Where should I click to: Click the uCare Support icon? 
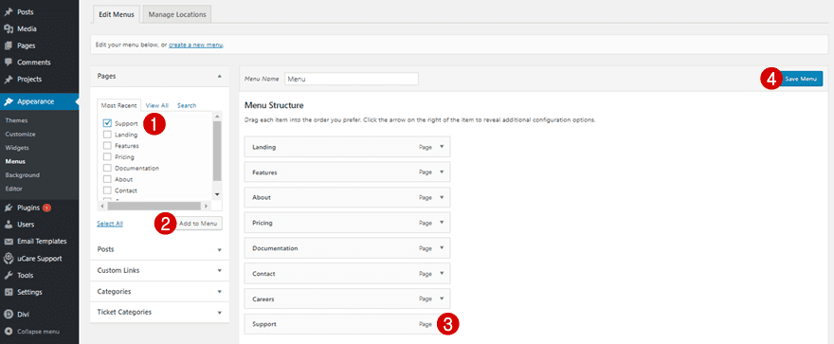point(9,259)
